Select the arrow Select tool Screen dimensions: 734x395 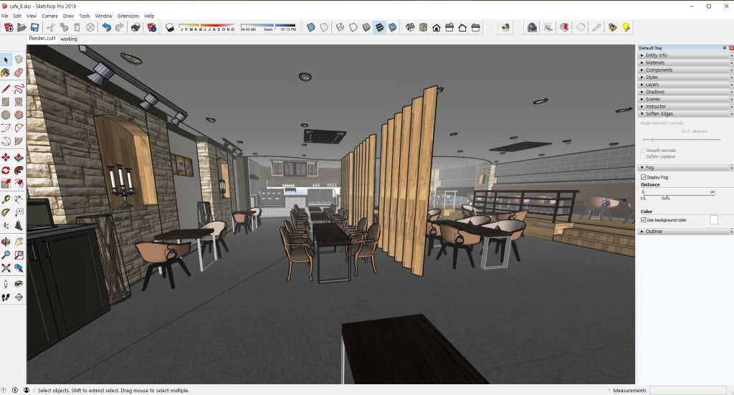pyautogui.click(x=6, y=60)
